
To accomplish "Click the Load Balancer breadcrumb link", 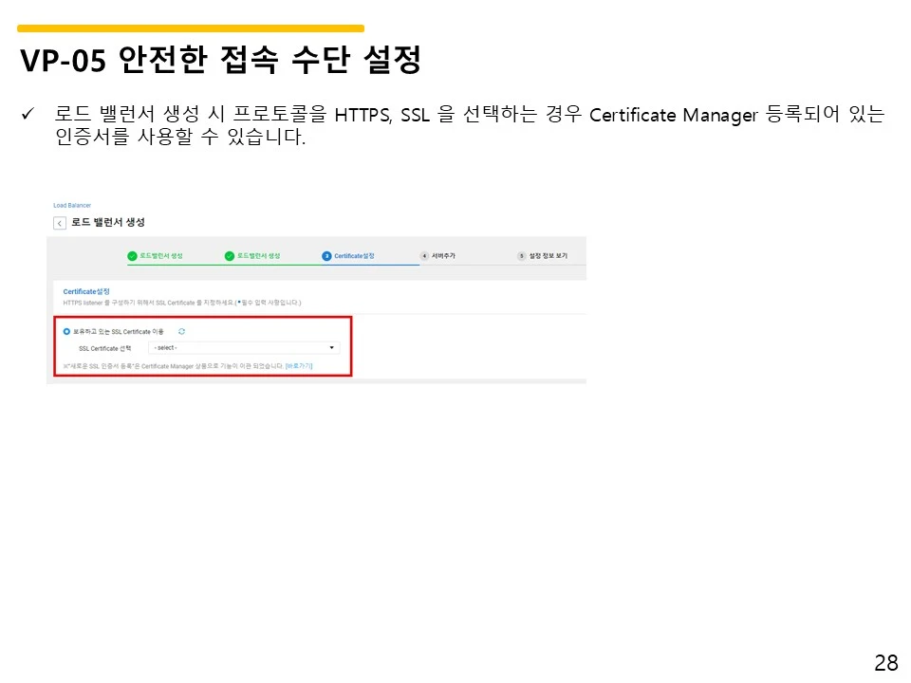I will click(x=71, y=204).
